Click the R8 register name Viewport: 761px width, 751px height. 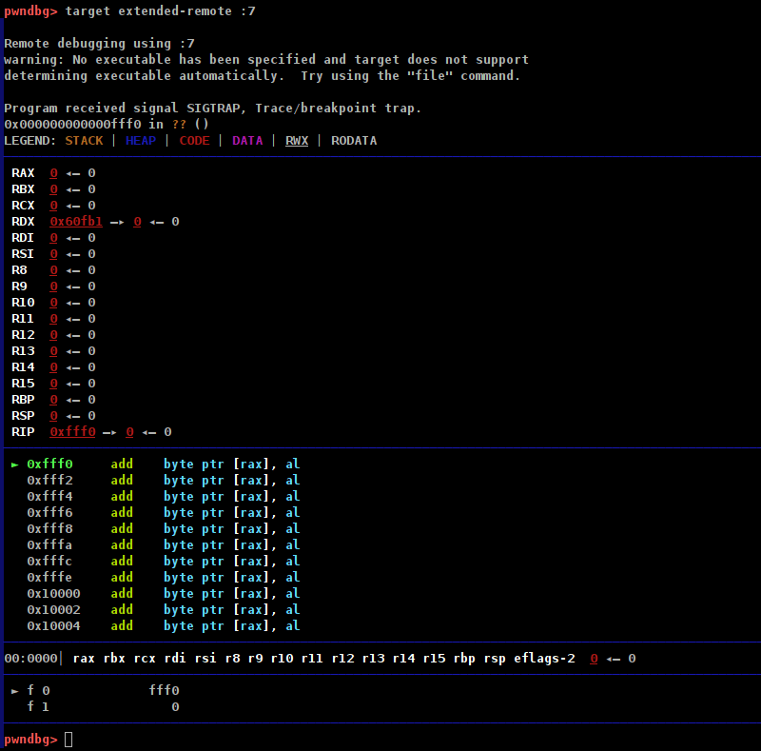click(19, 270)
